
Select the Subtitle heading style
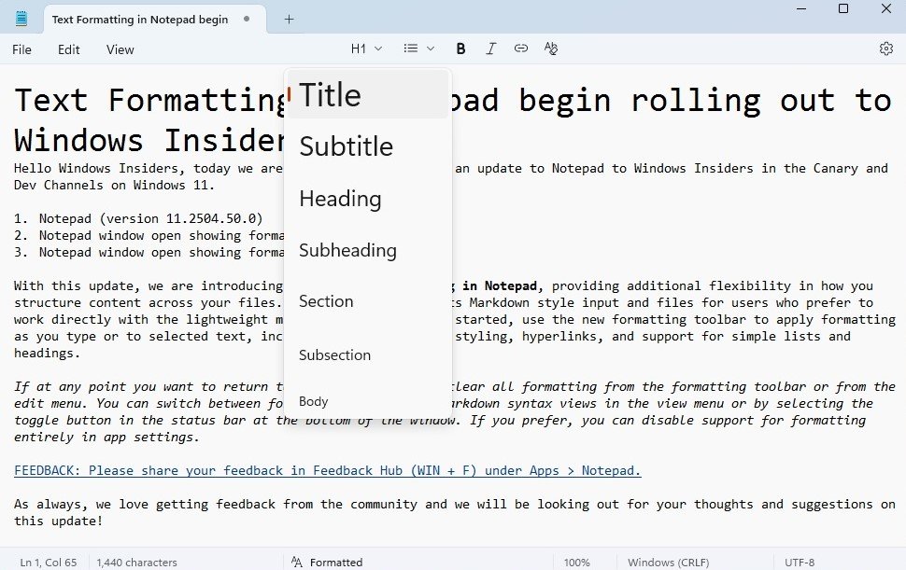click(368, 146)
